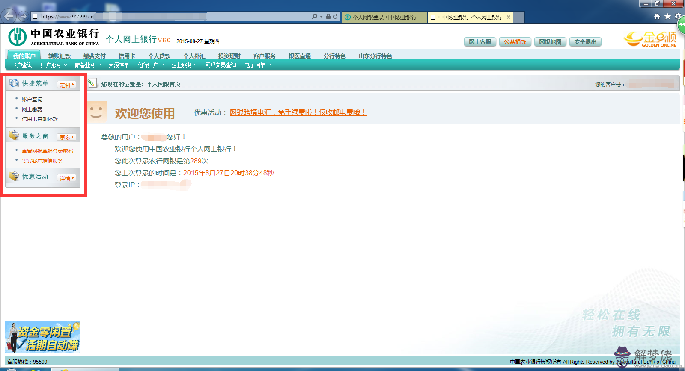Expand the 电子回单 dropdown
This screenshot has height=371, width=685.
257,65
